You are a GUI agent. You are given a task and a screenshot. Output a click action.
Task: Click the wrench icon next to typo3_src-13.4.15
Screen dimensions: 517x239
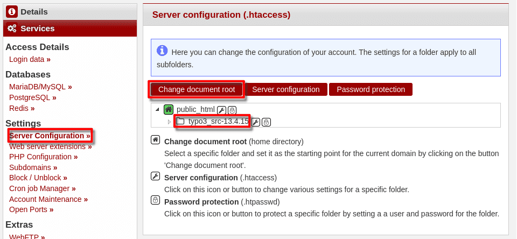(x=256, y=122)
